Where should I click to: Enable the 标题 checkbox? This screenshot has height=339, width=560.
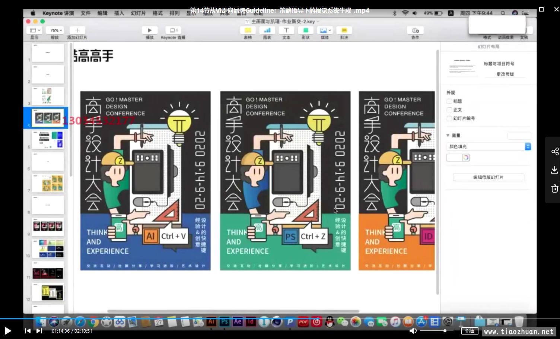pyautogui.click(x=449, y=101)
